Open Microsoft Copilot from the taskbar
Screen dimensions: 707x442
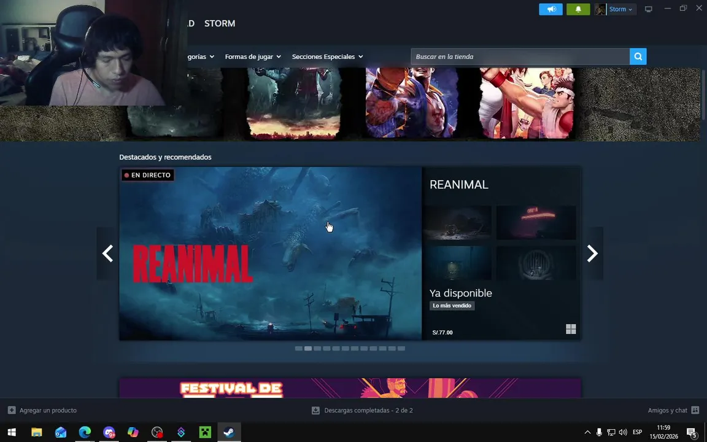pos(133,432)
